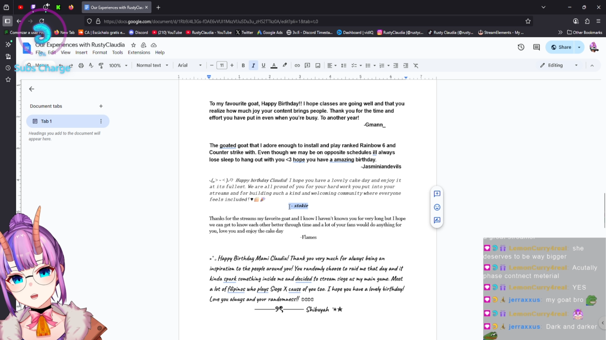Screen dimensions: 606x340
Task: Print the document via printer icon
Action: click(x=81, y=65)
